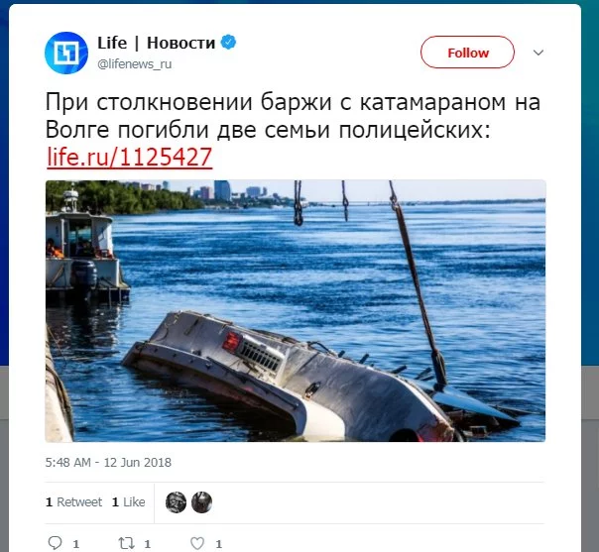View the 1 Like list
The width and height of the screenshot is (599, 552).
pyautogui.click(x=128, y=502)
